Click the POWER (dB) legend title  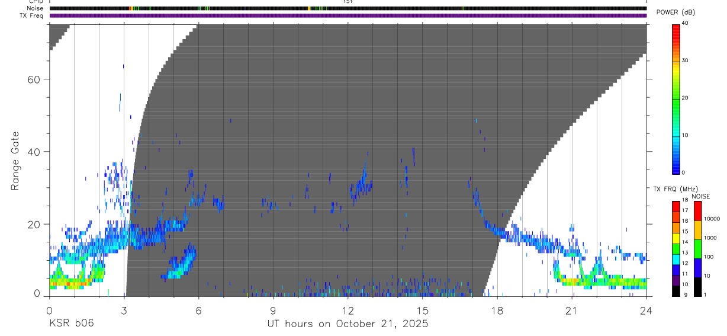pyautogui.click(x=676, y=12)
